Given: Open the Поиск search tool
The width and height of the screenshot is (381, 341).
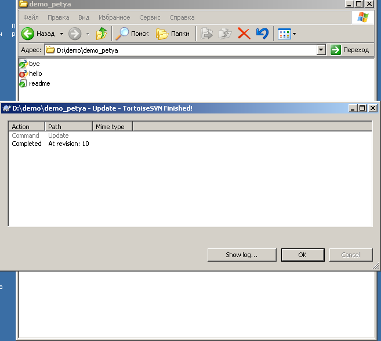Looking at the screenshot, I should pos(132,34).
